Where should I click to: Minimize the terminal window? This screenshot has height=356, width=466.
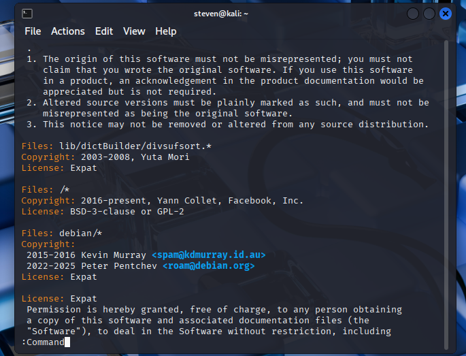[x=414, y=14]
